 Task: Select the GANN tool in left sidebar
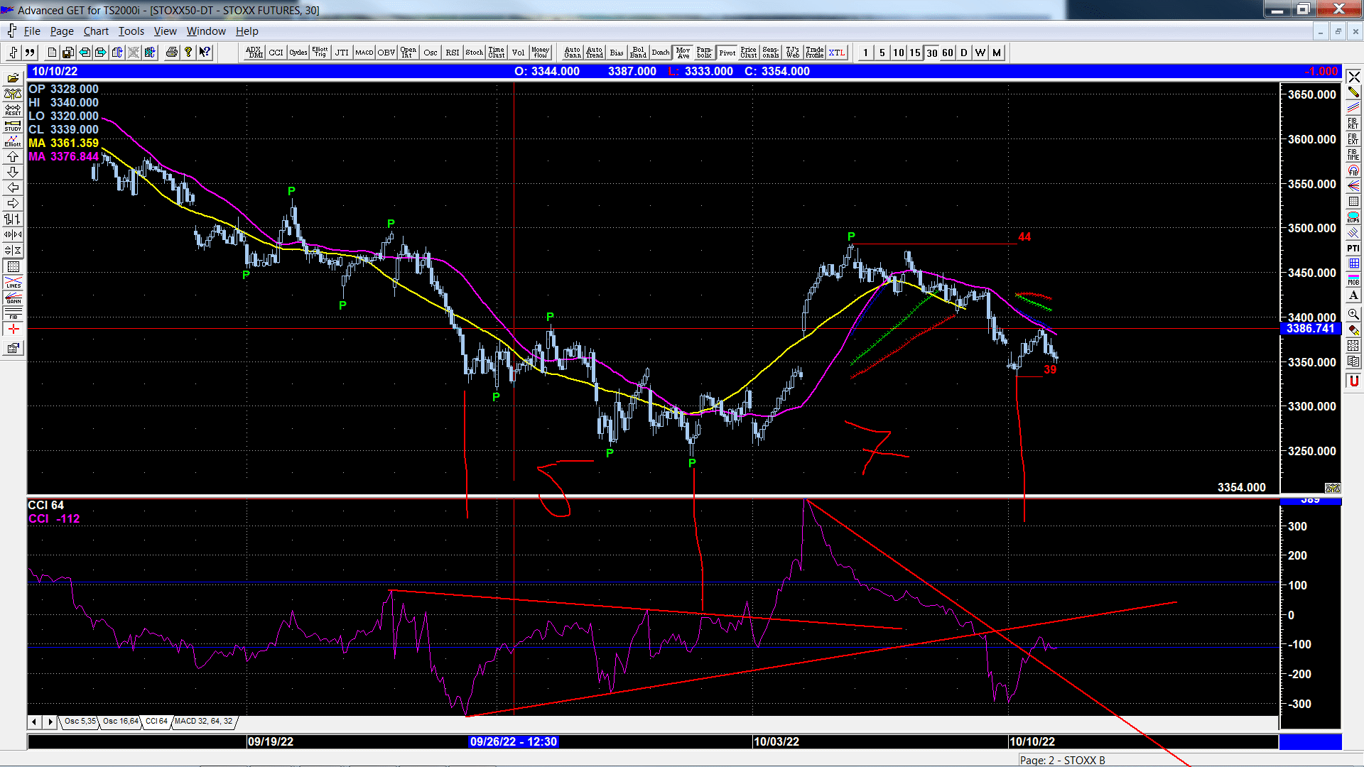[13, 298]
